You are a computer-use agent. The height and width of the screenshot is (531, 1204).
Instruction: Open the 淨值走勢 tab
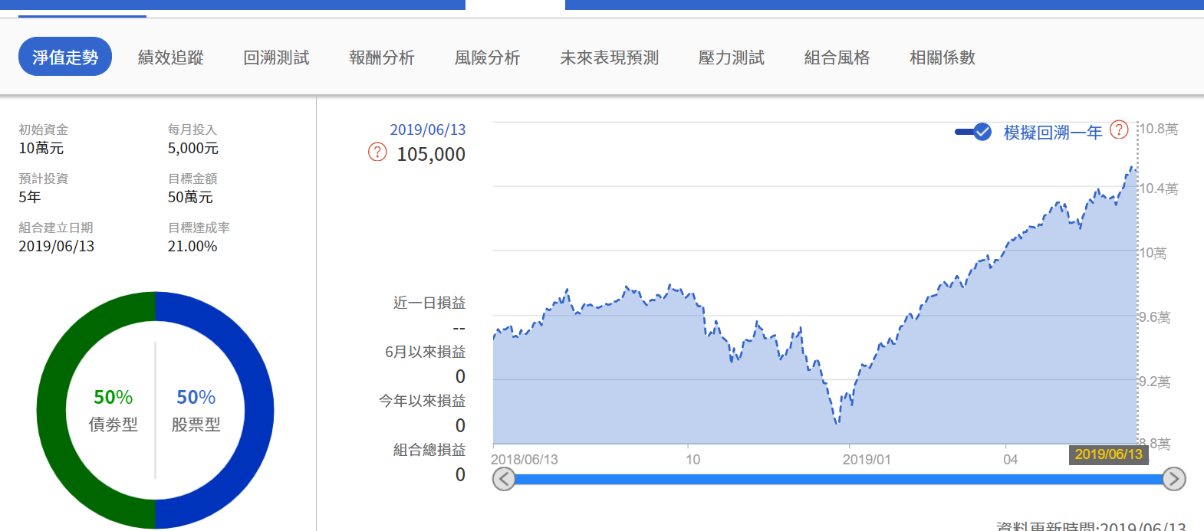click(x=65, y=57)
